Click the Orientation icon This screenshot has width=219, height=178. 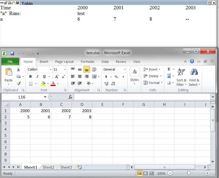89,83
